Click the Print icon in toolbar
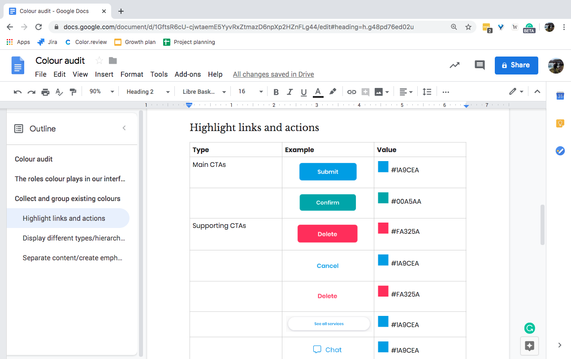Screen dimensions: 571x359 45,92
